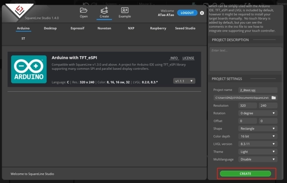The image size is (287, 183).
Task: Select the Arduino board thumbnail
Action: (x=29, y=70)
